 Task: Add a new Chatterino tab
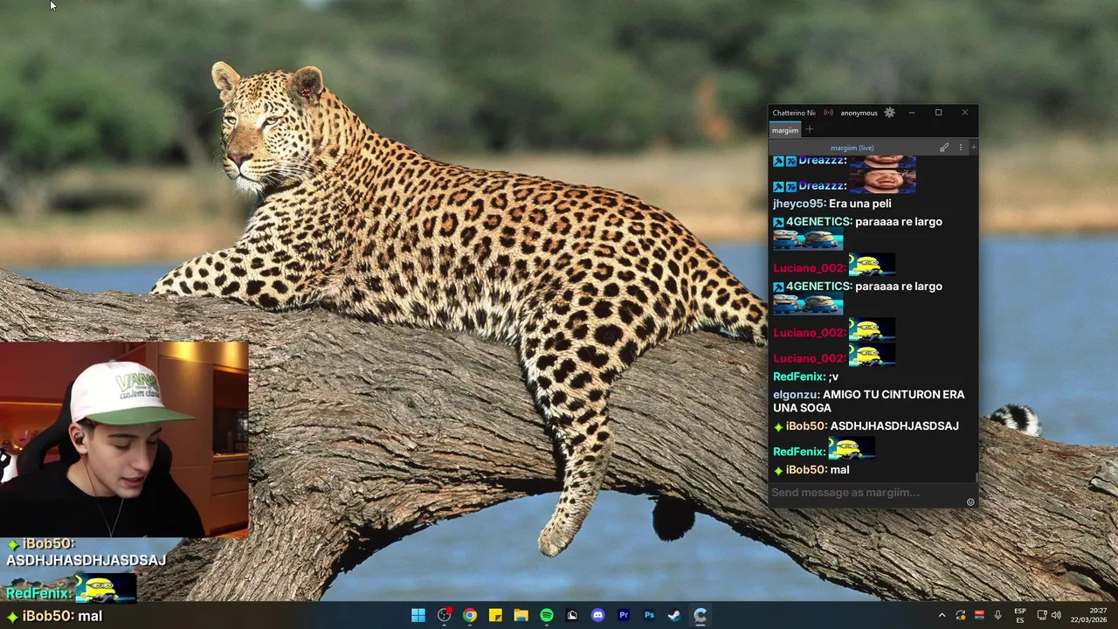click(809, 130)
